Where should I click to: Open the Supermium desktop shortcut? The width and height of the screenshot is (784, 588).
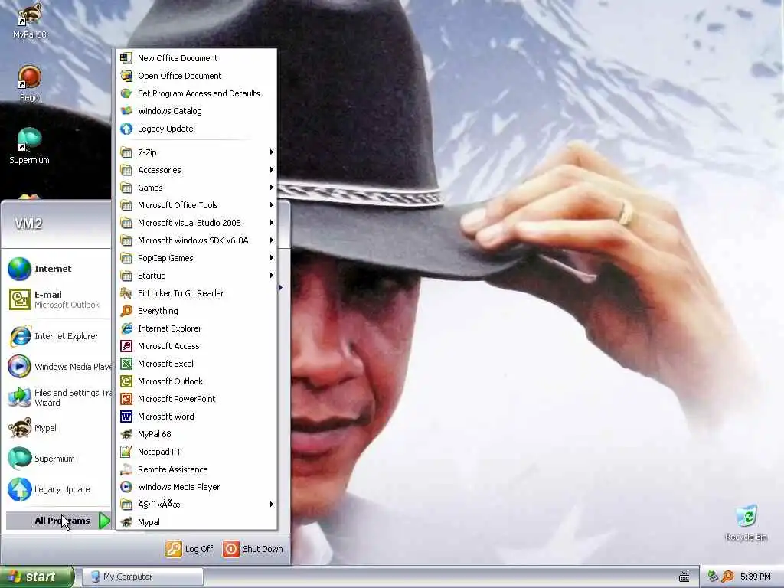coord(29,146)
